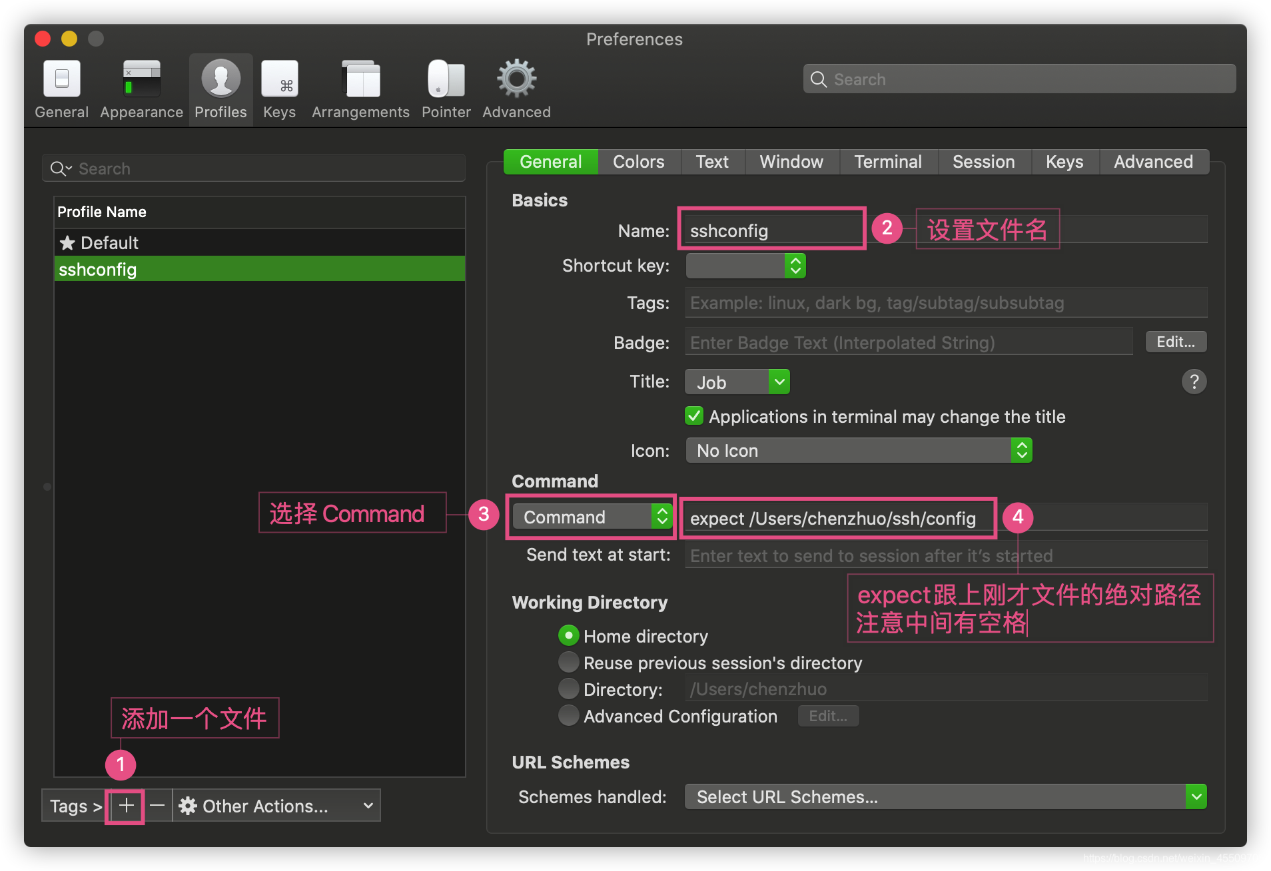The image size is (1271, 871).
Task: Select the Profiles toolbar icon
Action: [220, 89]
